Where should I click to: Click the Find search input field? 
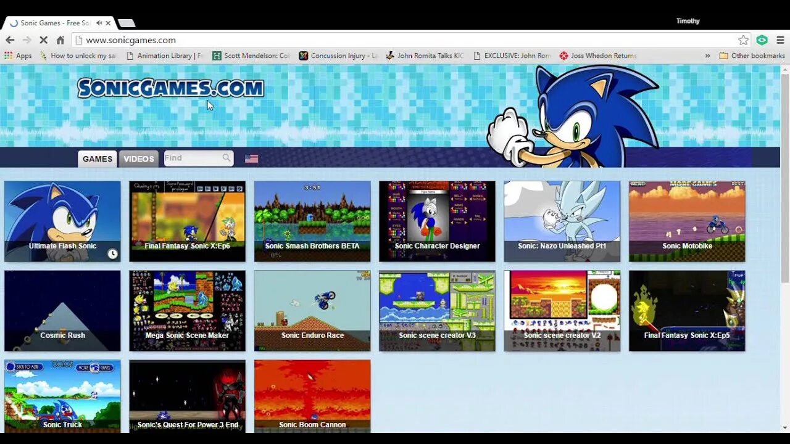point(199,158)
